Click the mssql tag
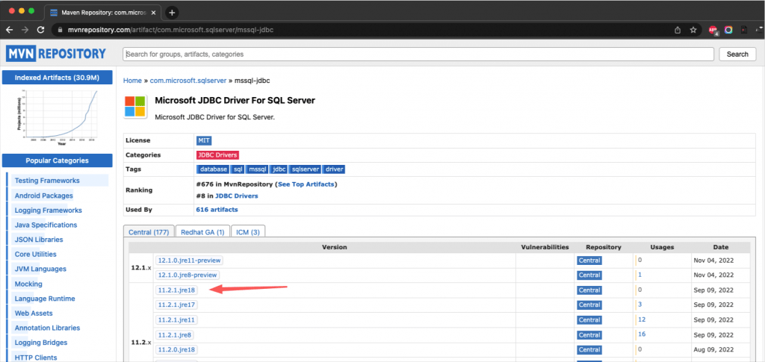The width and height of the screenshot is (765, 362). point(257,169)
